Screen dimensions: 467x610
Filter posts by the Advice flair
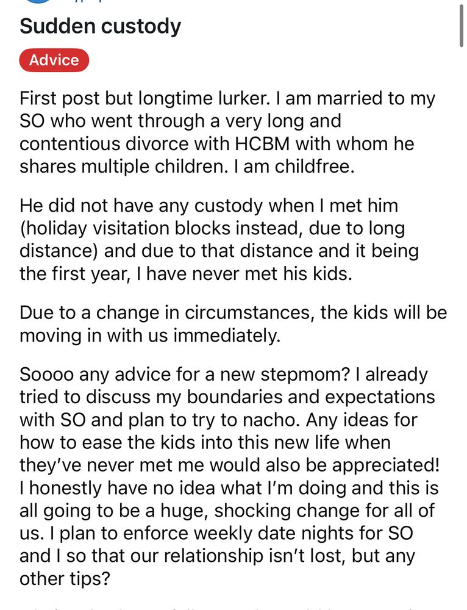click(x=54, y=60)
